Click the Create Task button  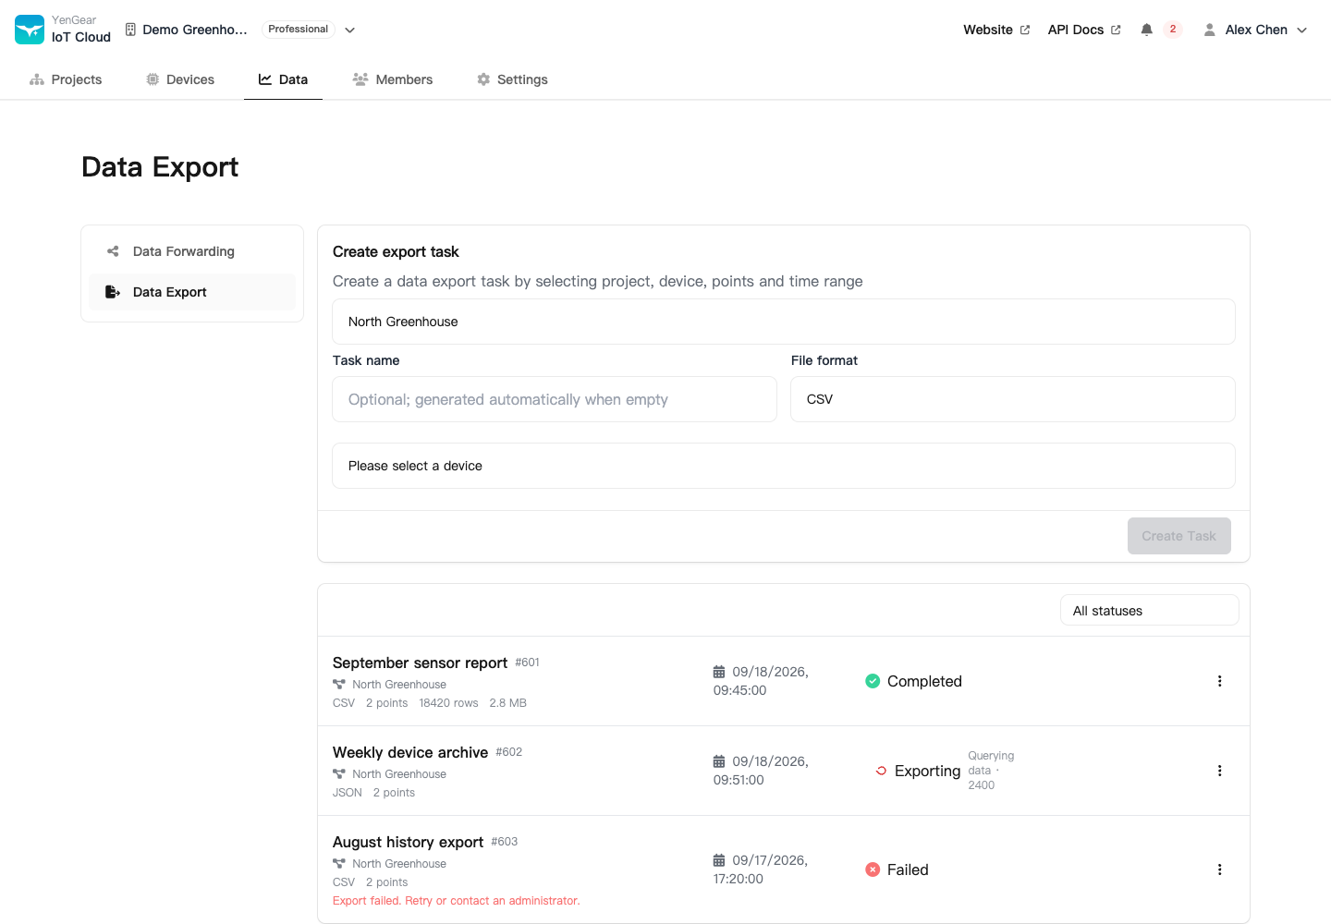pos(1178,536)
